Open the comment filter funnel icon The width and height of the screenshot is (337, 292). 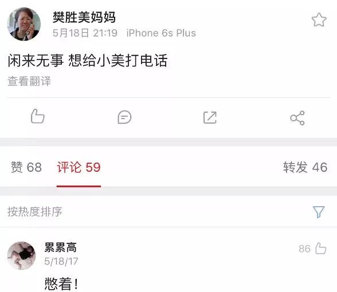point(319,212)
